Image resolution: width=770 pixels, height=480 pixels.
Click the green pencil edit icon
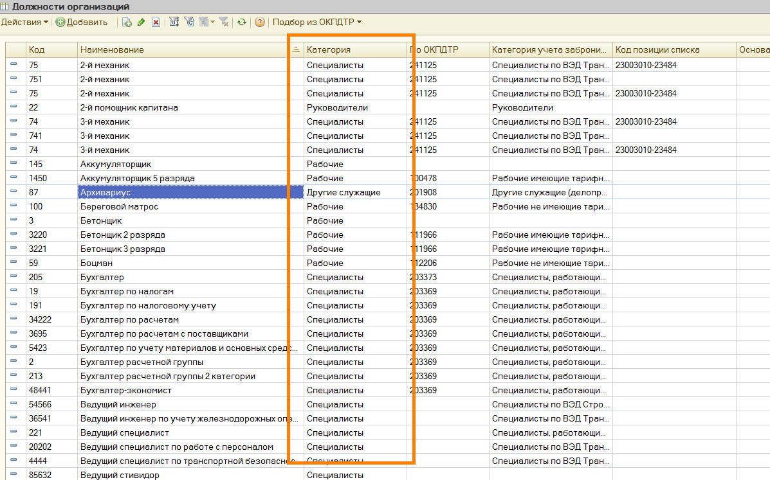coord(142,22)
